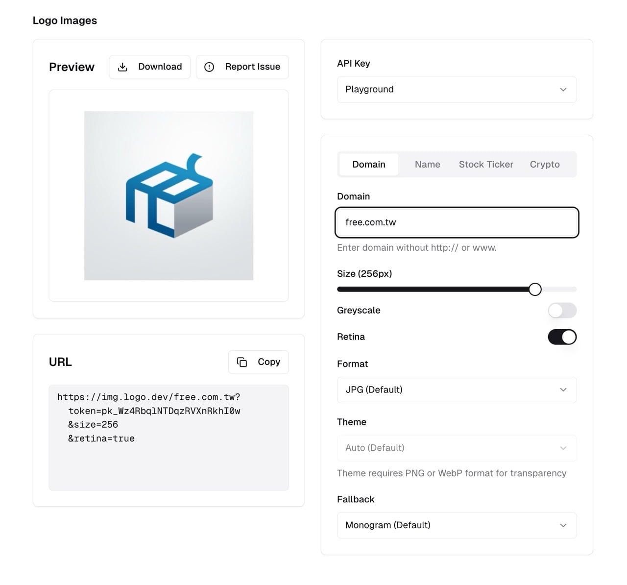Viewport: 627px width, 585px height.
Task: Enable the Greyscale switch
Action: tap(562, 311)
